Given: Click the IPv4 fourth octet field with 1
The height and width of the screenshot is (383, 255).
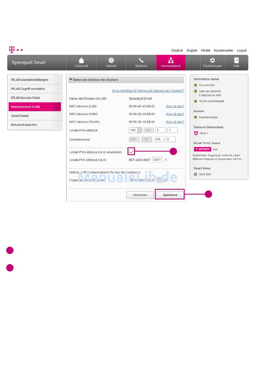Looking at the screenshot, I should tap(172, 130).
